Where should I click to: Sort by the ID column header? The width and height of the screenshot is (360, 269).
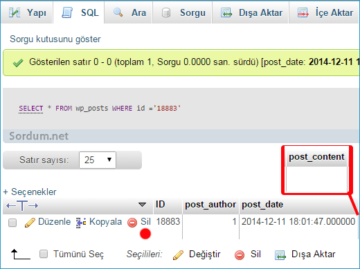[x=161, y=205]
